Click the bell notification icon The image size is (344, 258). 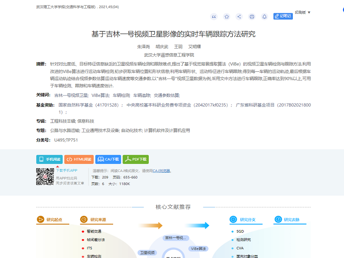pyautogui.click(x=264, y=17)
